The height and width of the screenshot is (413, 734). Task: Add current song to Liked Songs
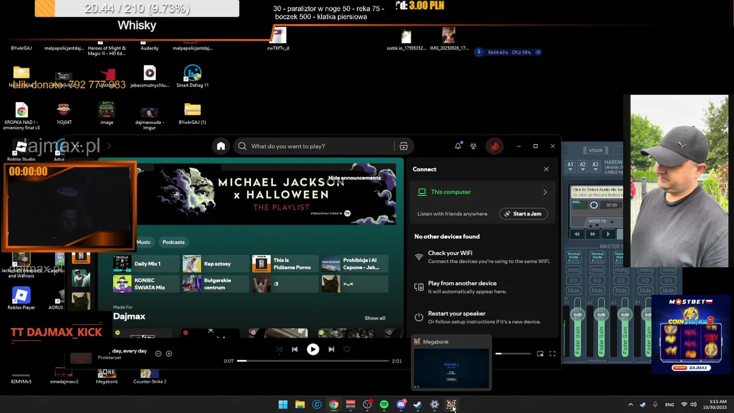(x=169, y=354)
